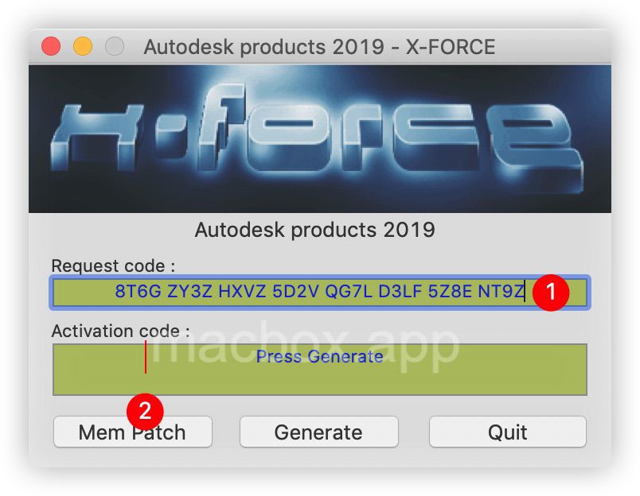Screen dimensions: 640x496
Task: Click the Generate button
Action: pos(318,432)
